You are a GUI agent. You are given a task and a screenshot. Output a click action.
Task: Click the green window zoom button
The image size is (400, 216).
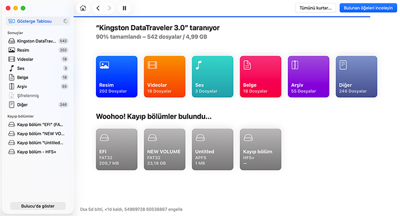pyautogui.click(x=23, y=8)
